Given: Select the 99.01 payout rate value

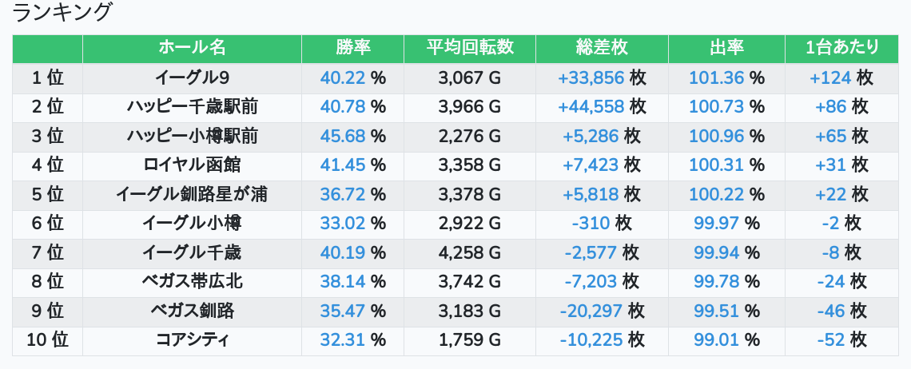Looking at the screenshot, I should coord(717,340).
